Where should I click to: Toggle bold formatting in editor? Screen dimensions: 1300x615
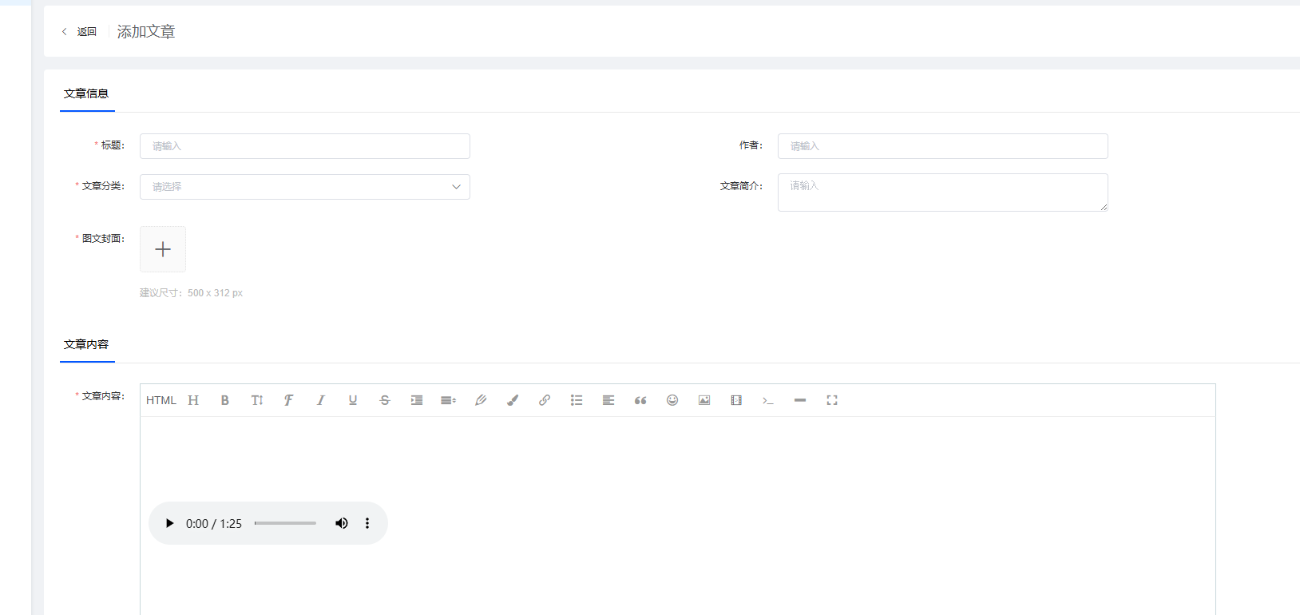[x=225, y=400]
